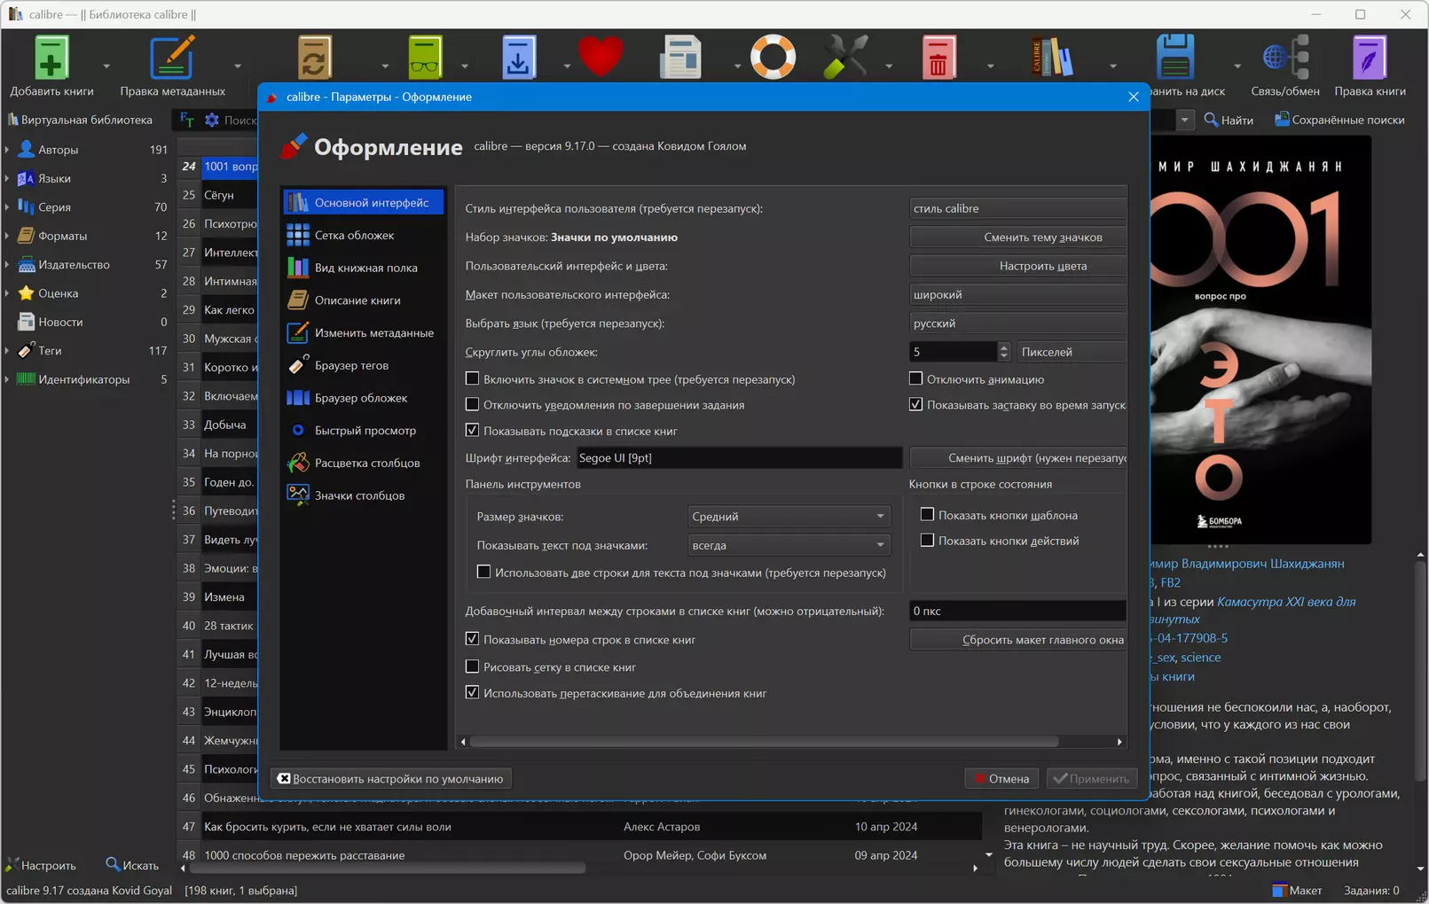
Task: Click Настроить цвета button
Action: click(1018, 266)
